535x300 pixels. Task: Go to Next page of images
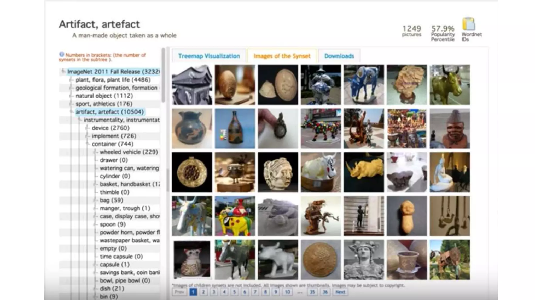340,292
